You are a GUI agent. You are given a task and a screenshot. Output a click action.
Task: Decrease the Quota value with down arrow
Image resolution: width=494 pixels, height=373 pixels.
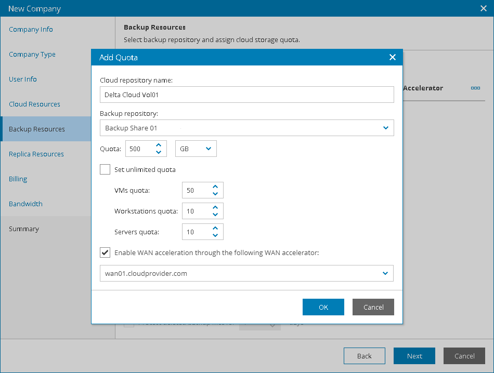tap(159, 153)
